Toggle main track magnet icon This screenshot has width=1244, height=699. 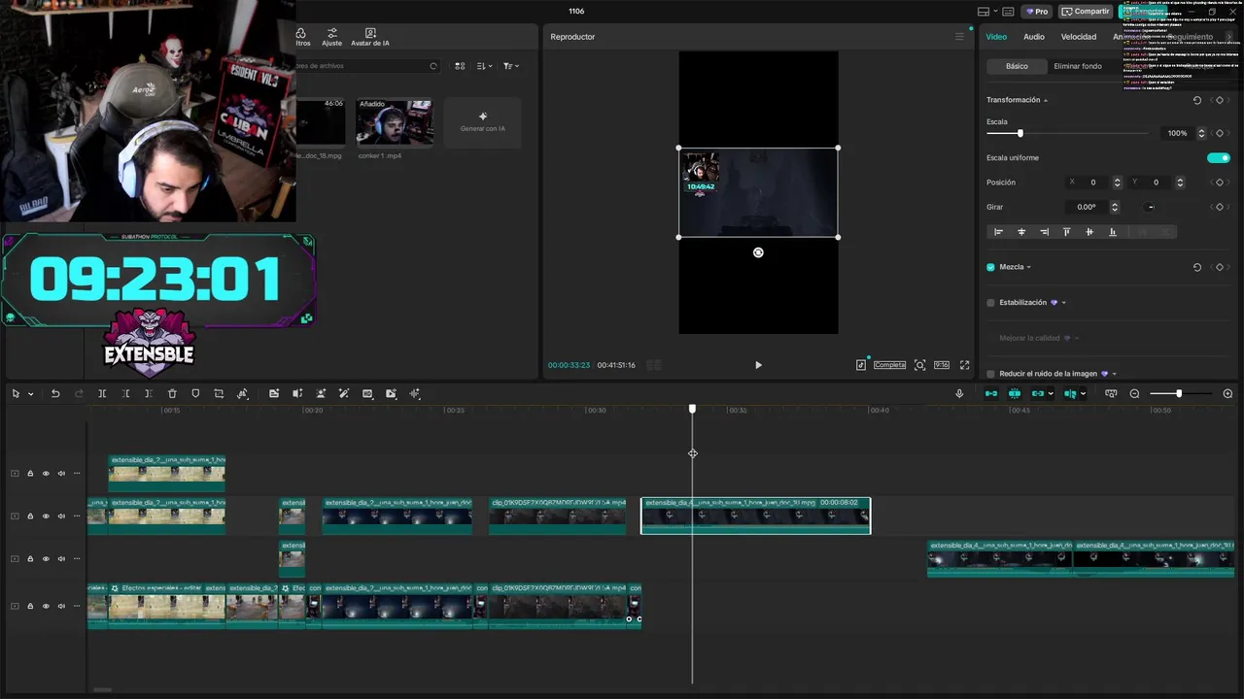(991, 393)
